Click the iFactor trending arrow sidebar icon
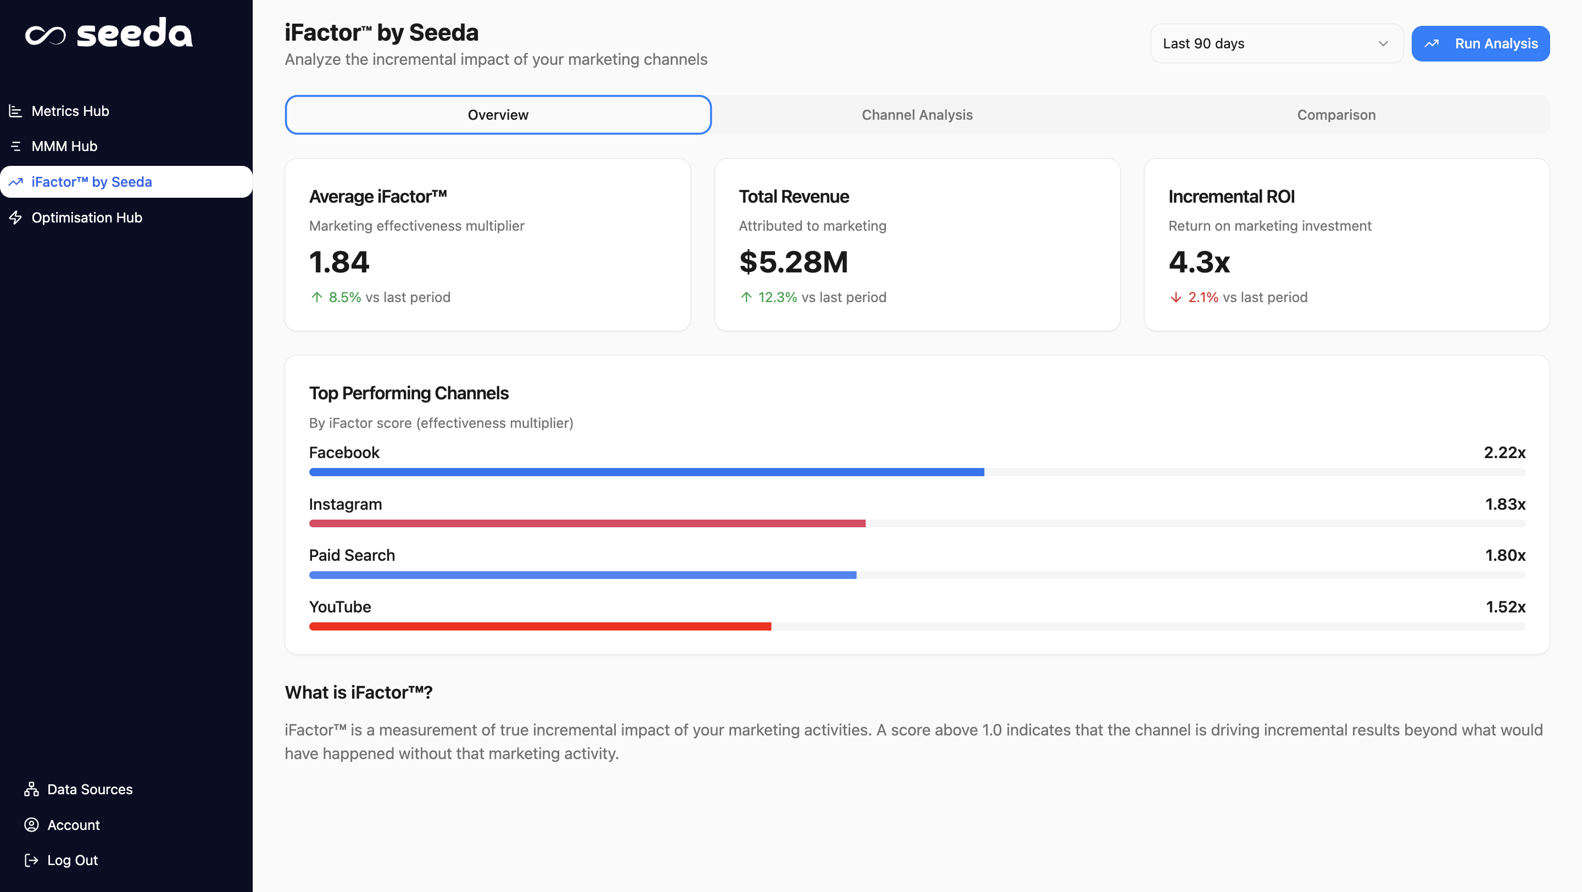 point(16,182)
